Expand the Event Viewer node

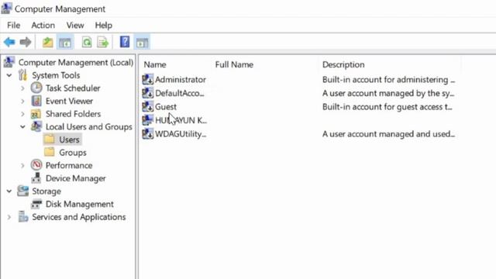[x=22, y=102]
